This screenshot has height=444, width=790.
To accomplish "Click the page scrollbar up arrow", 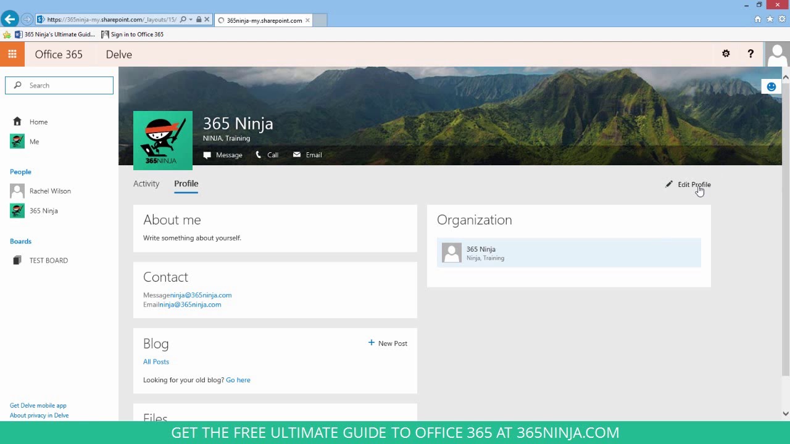I will [786, 77].
